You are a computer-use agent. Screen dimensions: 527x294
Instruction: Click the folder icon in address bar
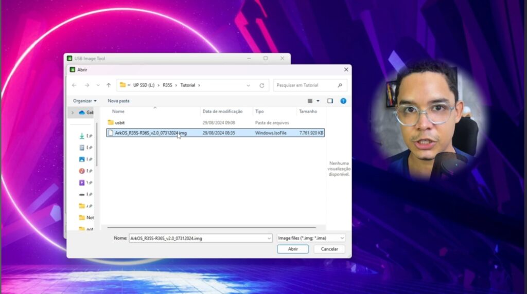click(x=122, y=85)
